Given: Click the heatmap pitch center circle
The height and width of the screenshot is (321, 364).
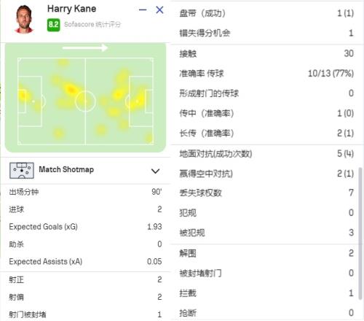Looking at the screenshot, I should coord(85,101).
